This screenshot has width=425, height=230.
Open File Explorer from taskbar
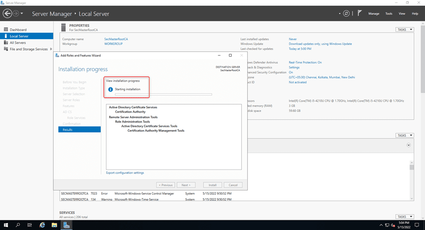point(54,225)
